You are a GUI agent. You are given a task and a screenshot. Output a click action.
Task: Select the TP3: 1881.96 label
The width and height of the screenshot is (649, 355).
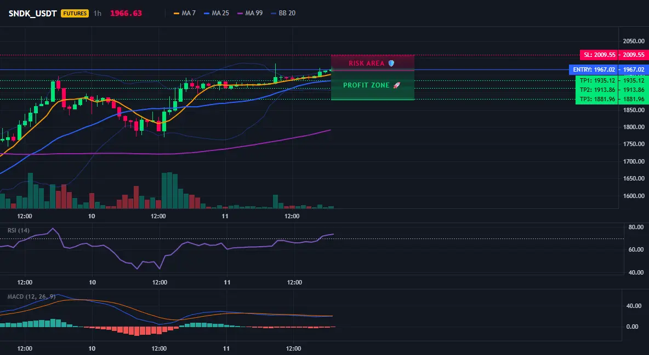[596, 99]
